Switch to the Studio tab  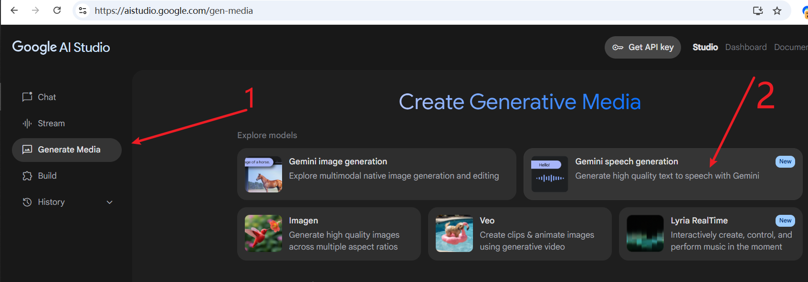[x=705, y=47]
